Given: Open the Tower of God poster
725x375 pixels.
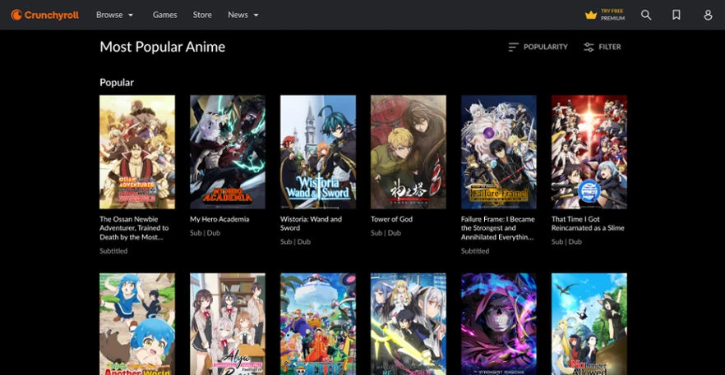Looking at the screenshot, I should click(x=409, y=152).
